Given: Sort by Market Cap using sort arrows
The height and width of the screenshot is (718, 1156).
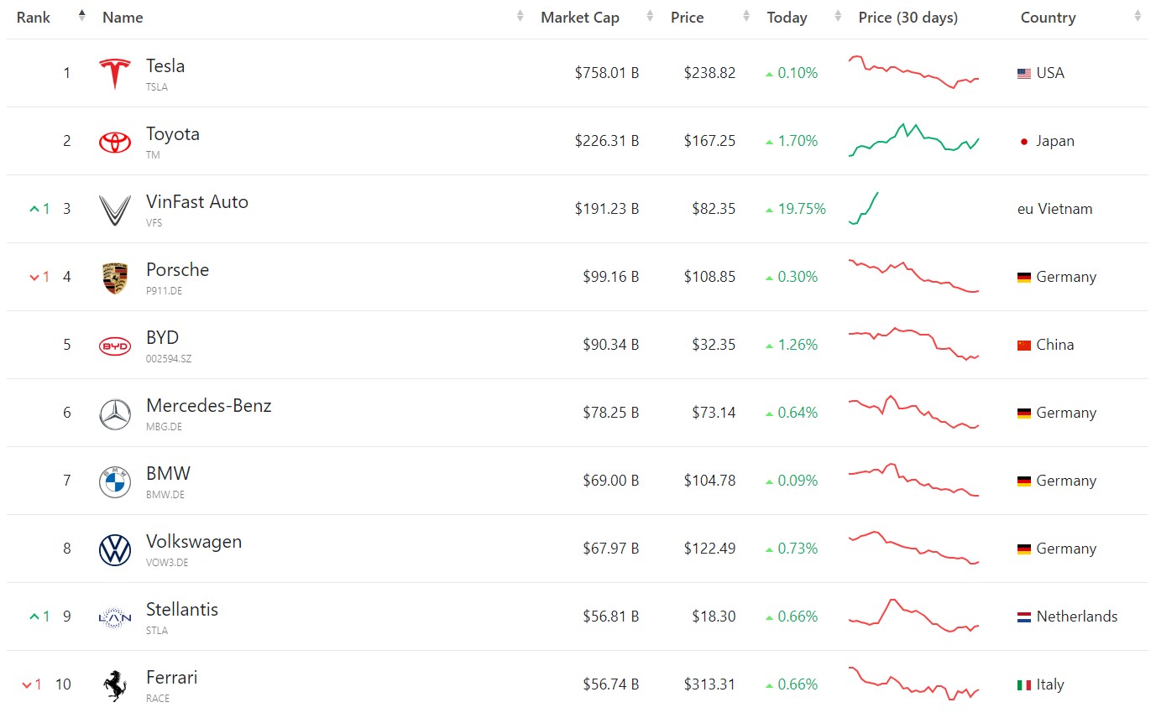Looking at the screenshot, I should tap(651, 17).
